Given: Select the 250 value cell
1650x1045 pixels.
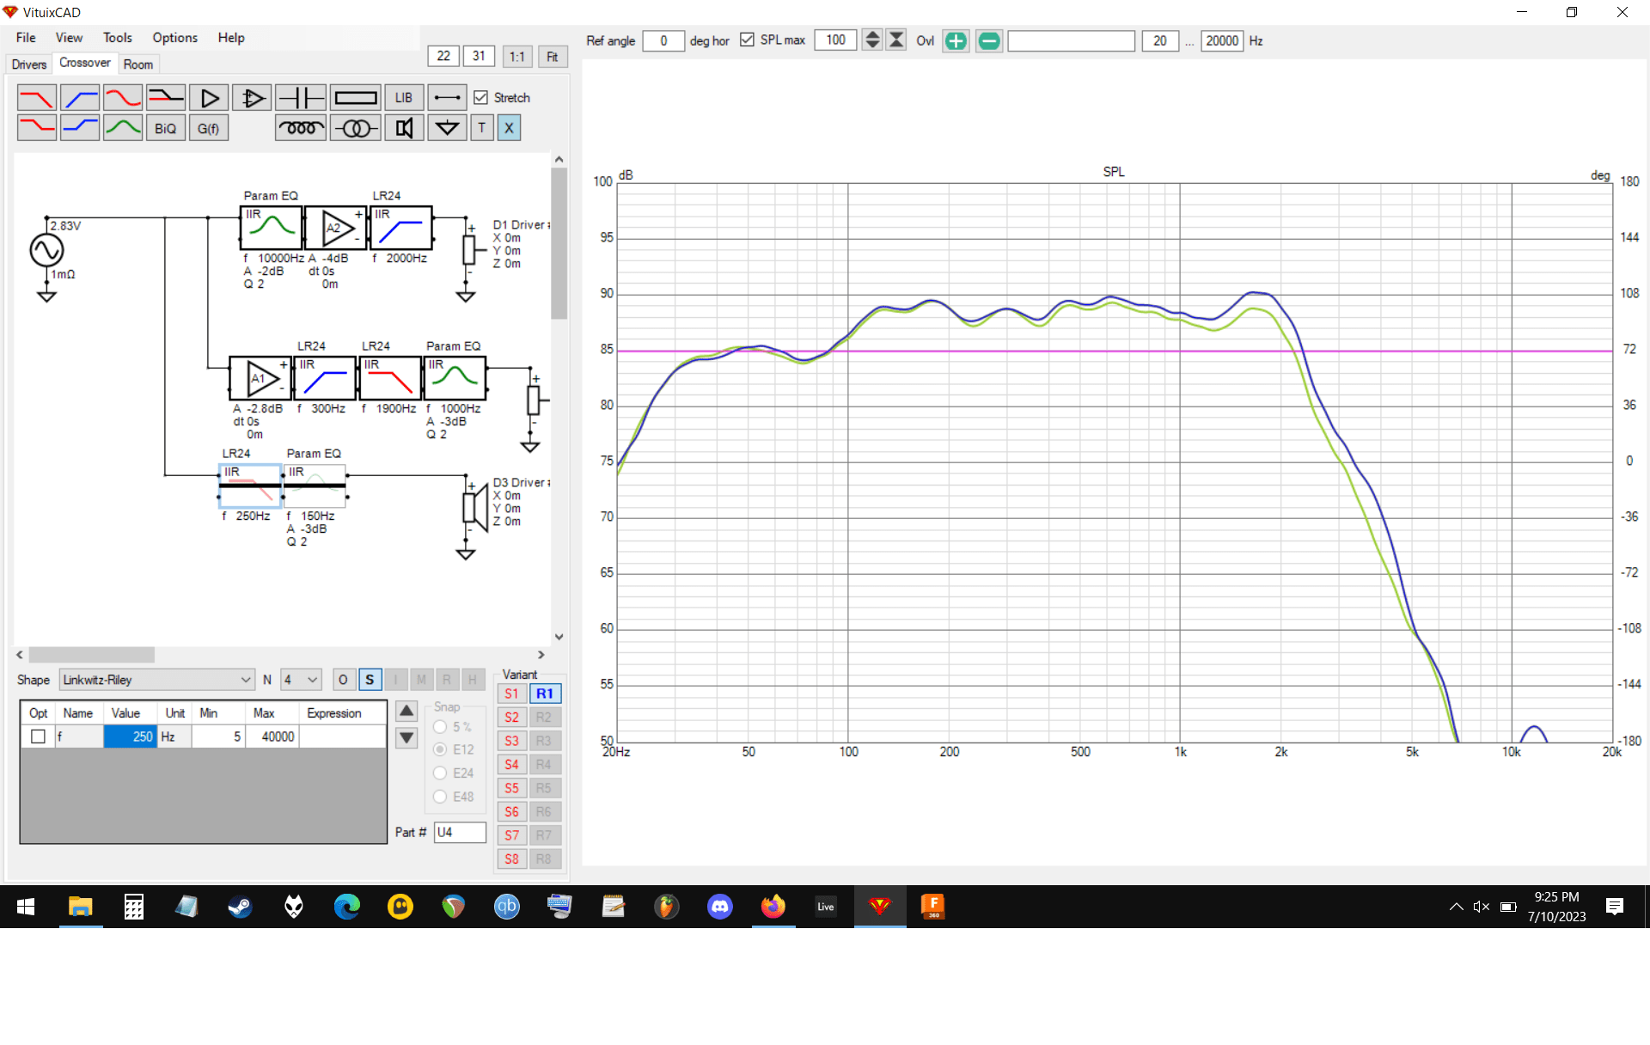Looking at the screenshot, I should [131, 736].
